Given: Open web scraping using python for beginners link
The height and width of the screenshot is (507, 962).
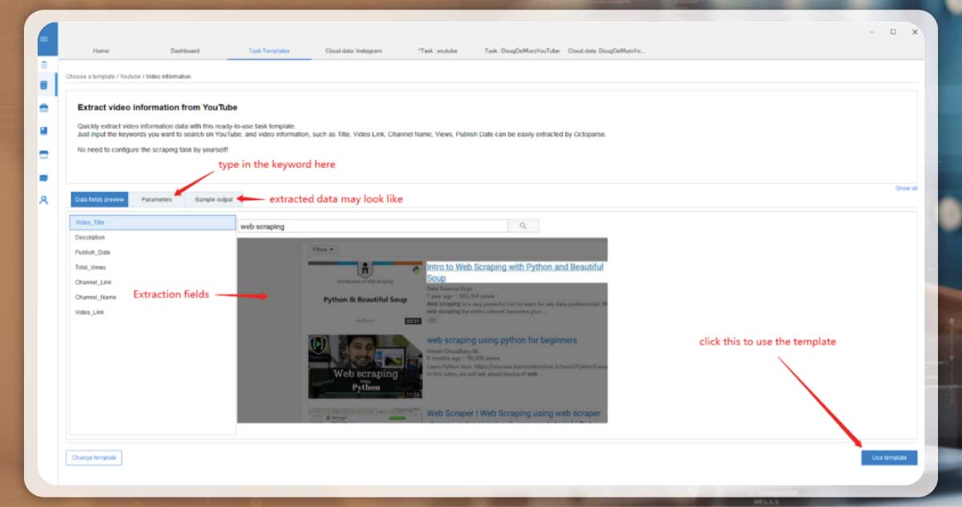Looking at the screenshot, I should click(502, 341).
